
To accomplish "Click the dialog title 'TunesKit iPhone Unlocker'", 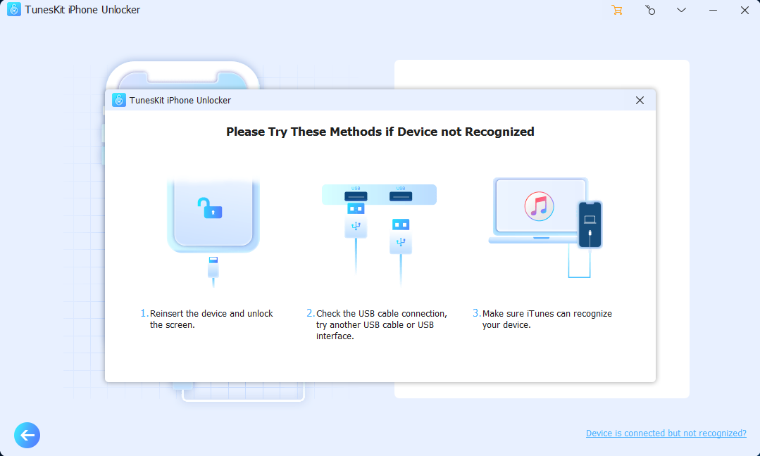I will 180,100.
